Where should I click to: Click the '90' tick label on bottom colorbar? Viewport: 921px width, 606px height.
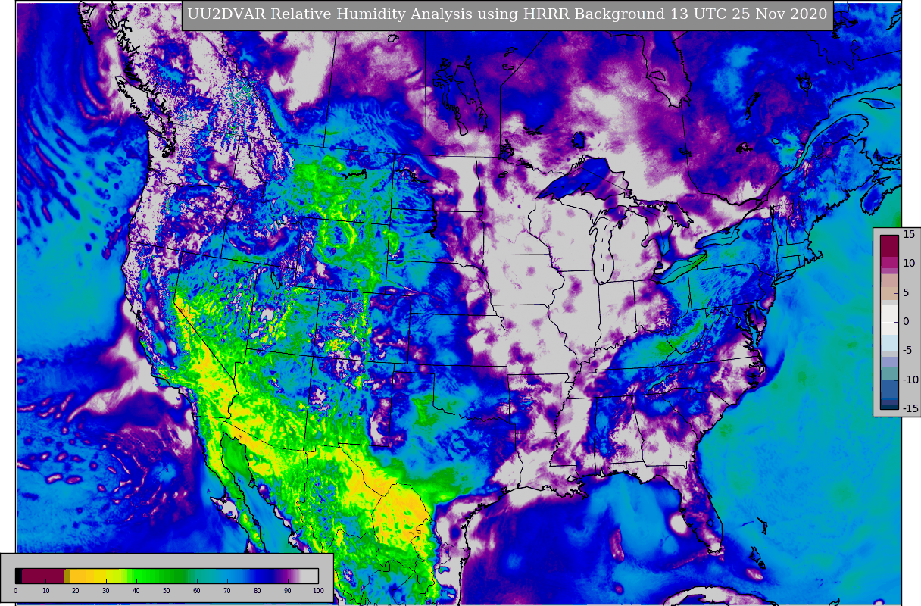[288, 591]
